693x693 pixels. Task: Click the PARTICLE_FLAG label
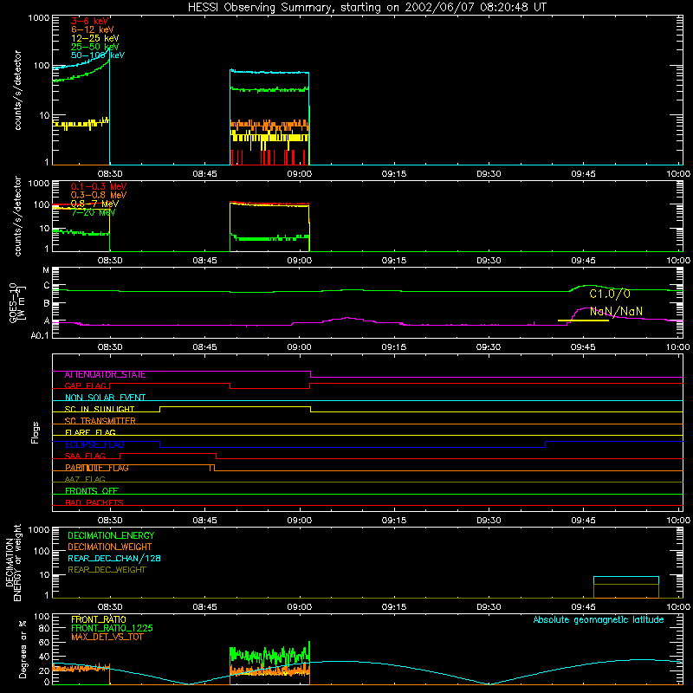pos(97,468)
